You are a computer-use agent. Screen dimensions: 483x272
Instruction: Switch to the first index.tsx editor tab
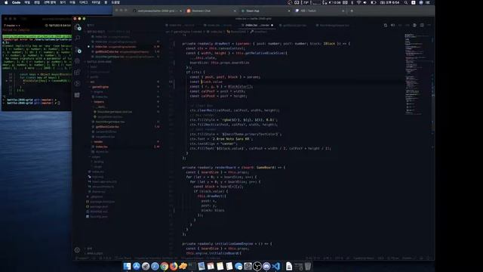(x=180, y=25)
